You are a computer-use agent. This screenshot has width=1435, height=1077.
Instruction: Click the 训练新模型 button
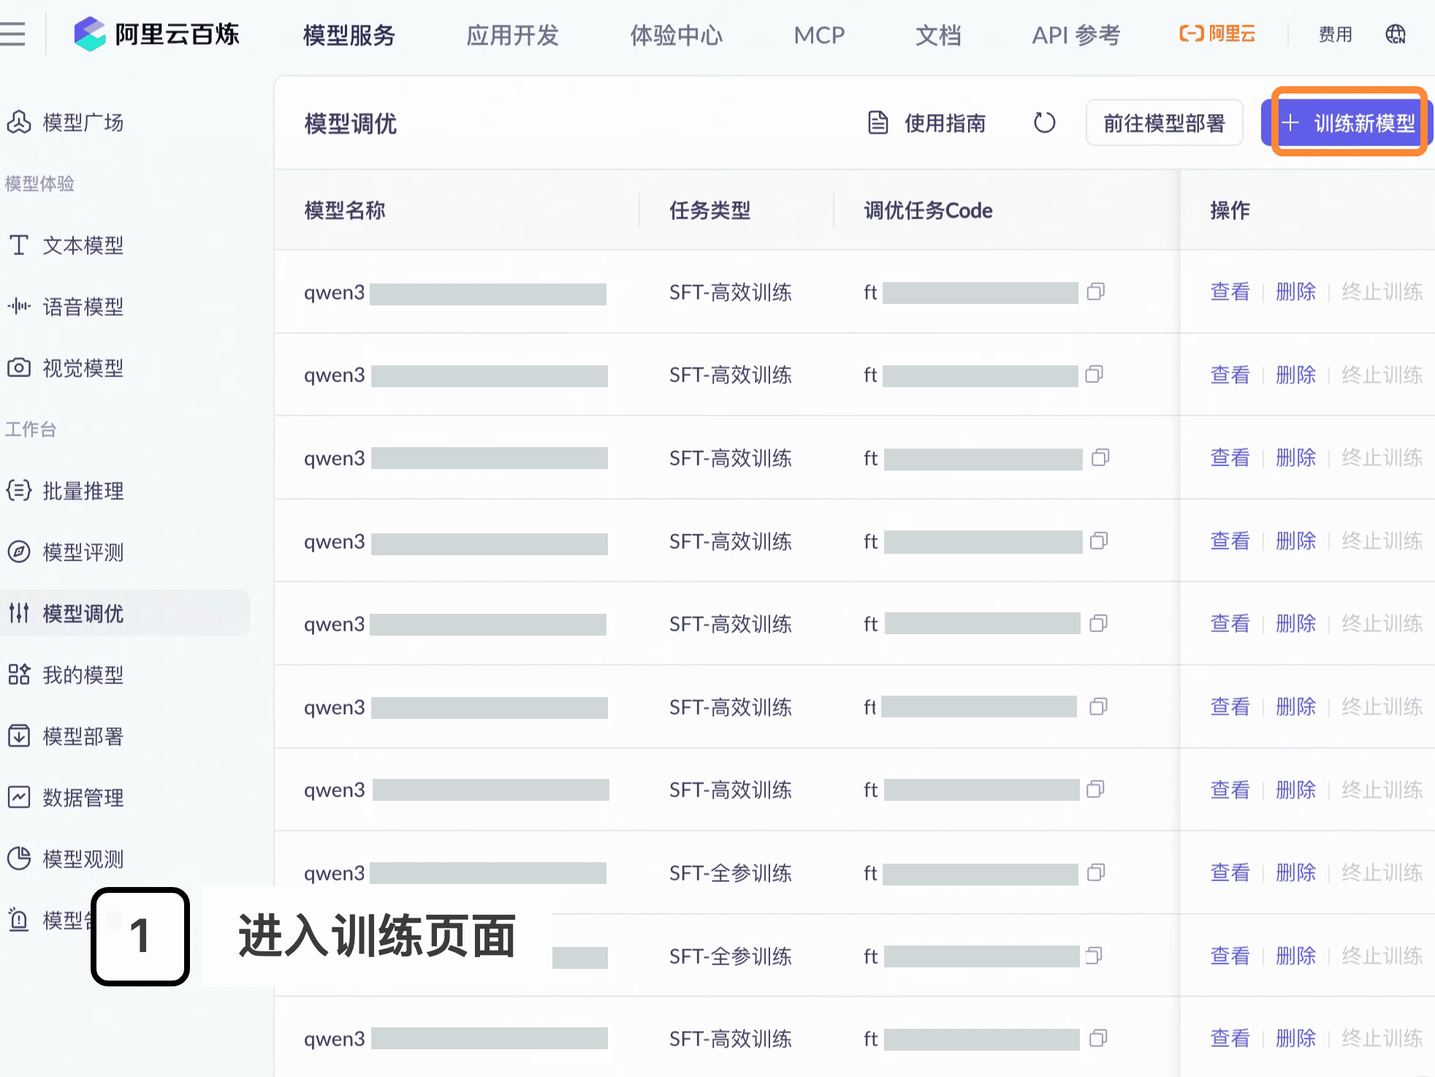coord(1348,123)
